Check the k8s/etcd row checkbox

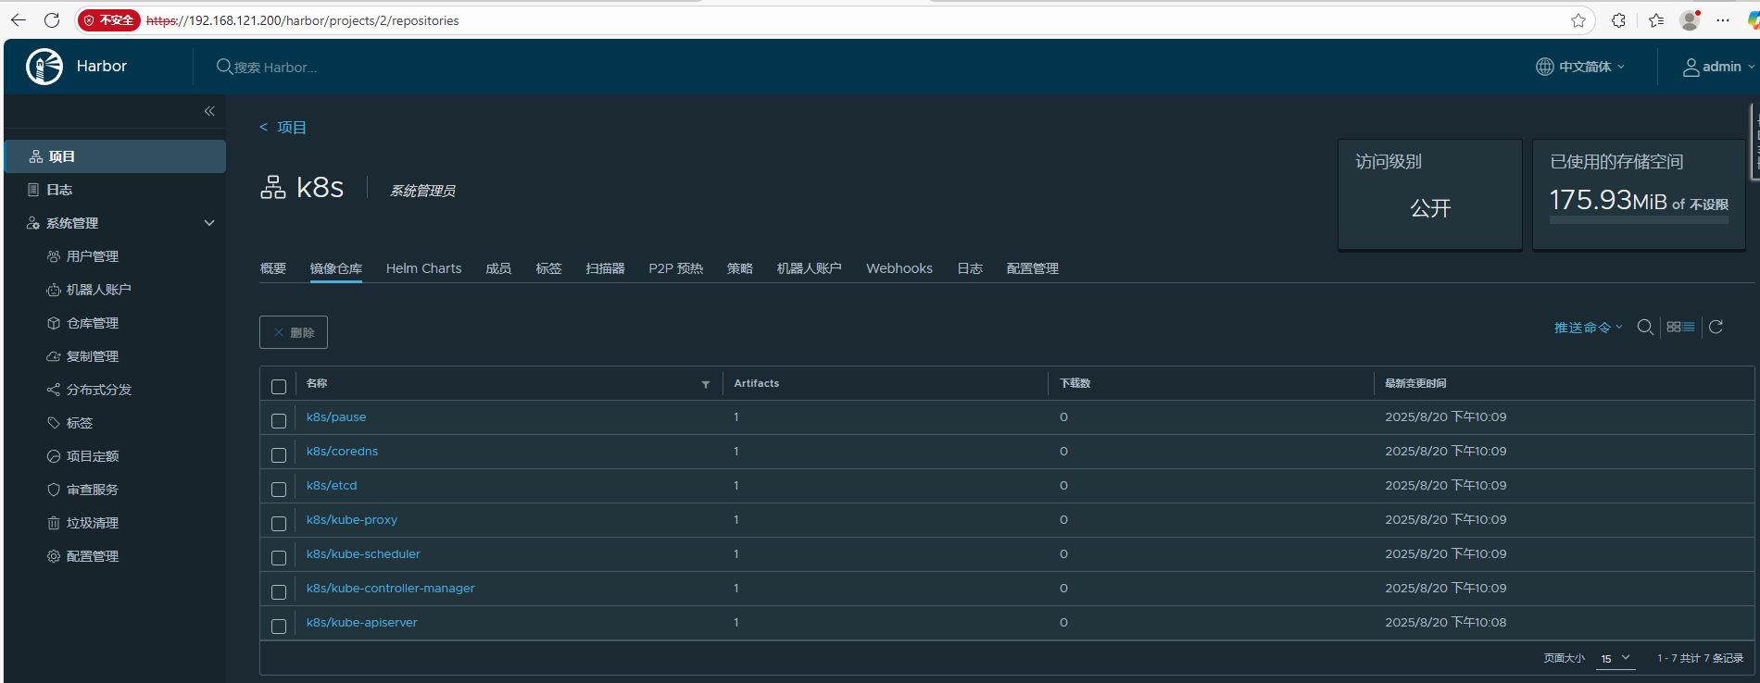click(x=279, y=490)
